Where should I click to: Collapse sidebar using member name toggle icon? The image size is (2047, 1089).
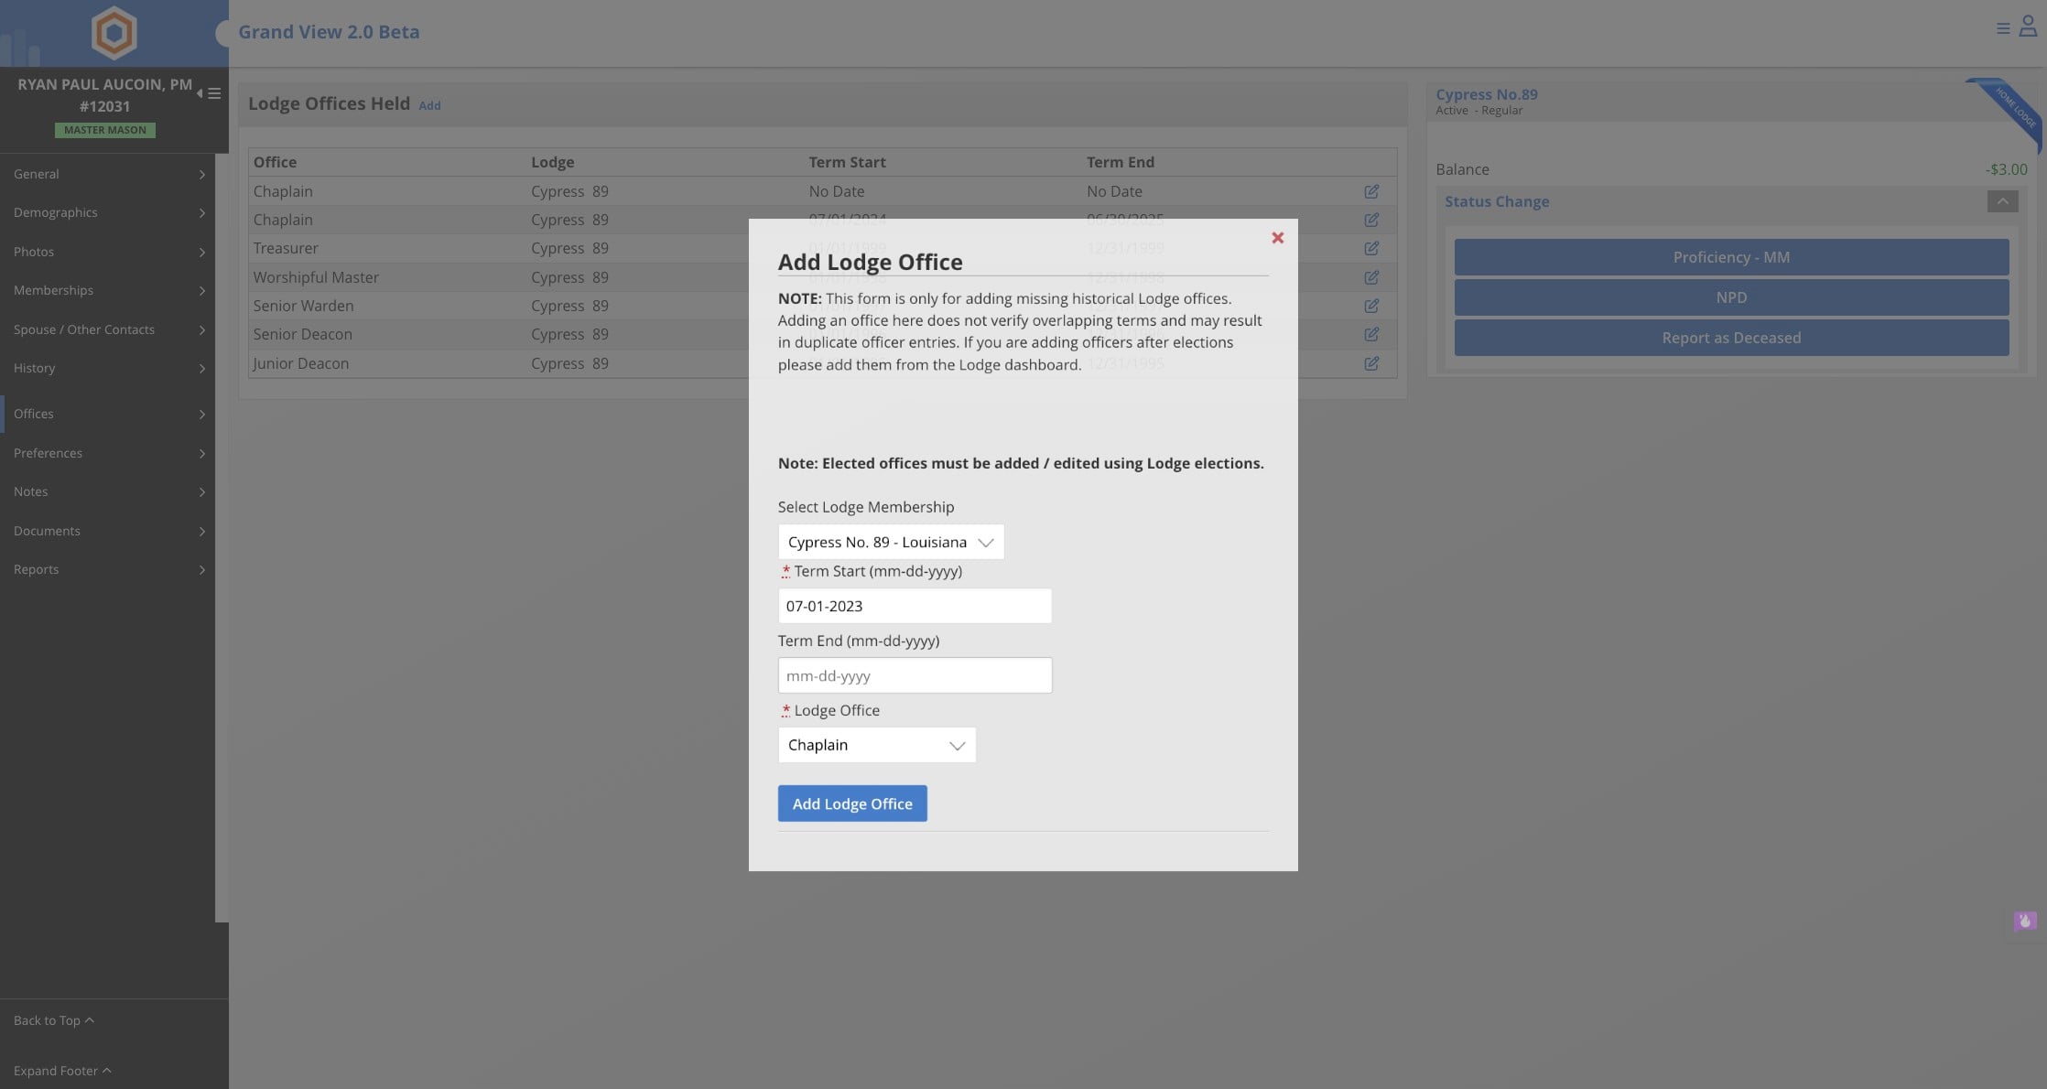[x=209, y=93]
